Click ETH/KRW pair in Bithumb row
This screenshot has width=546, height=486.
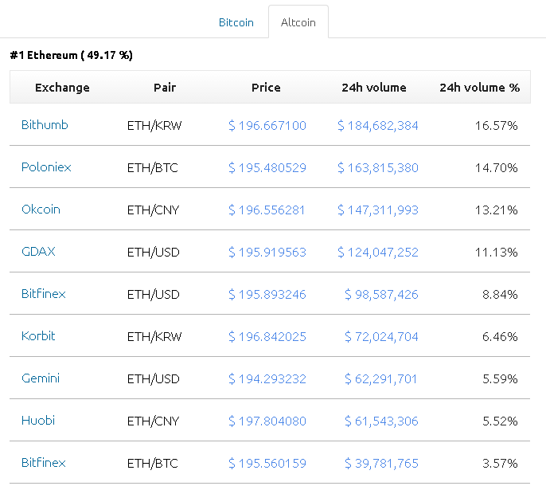pos(154,126)
